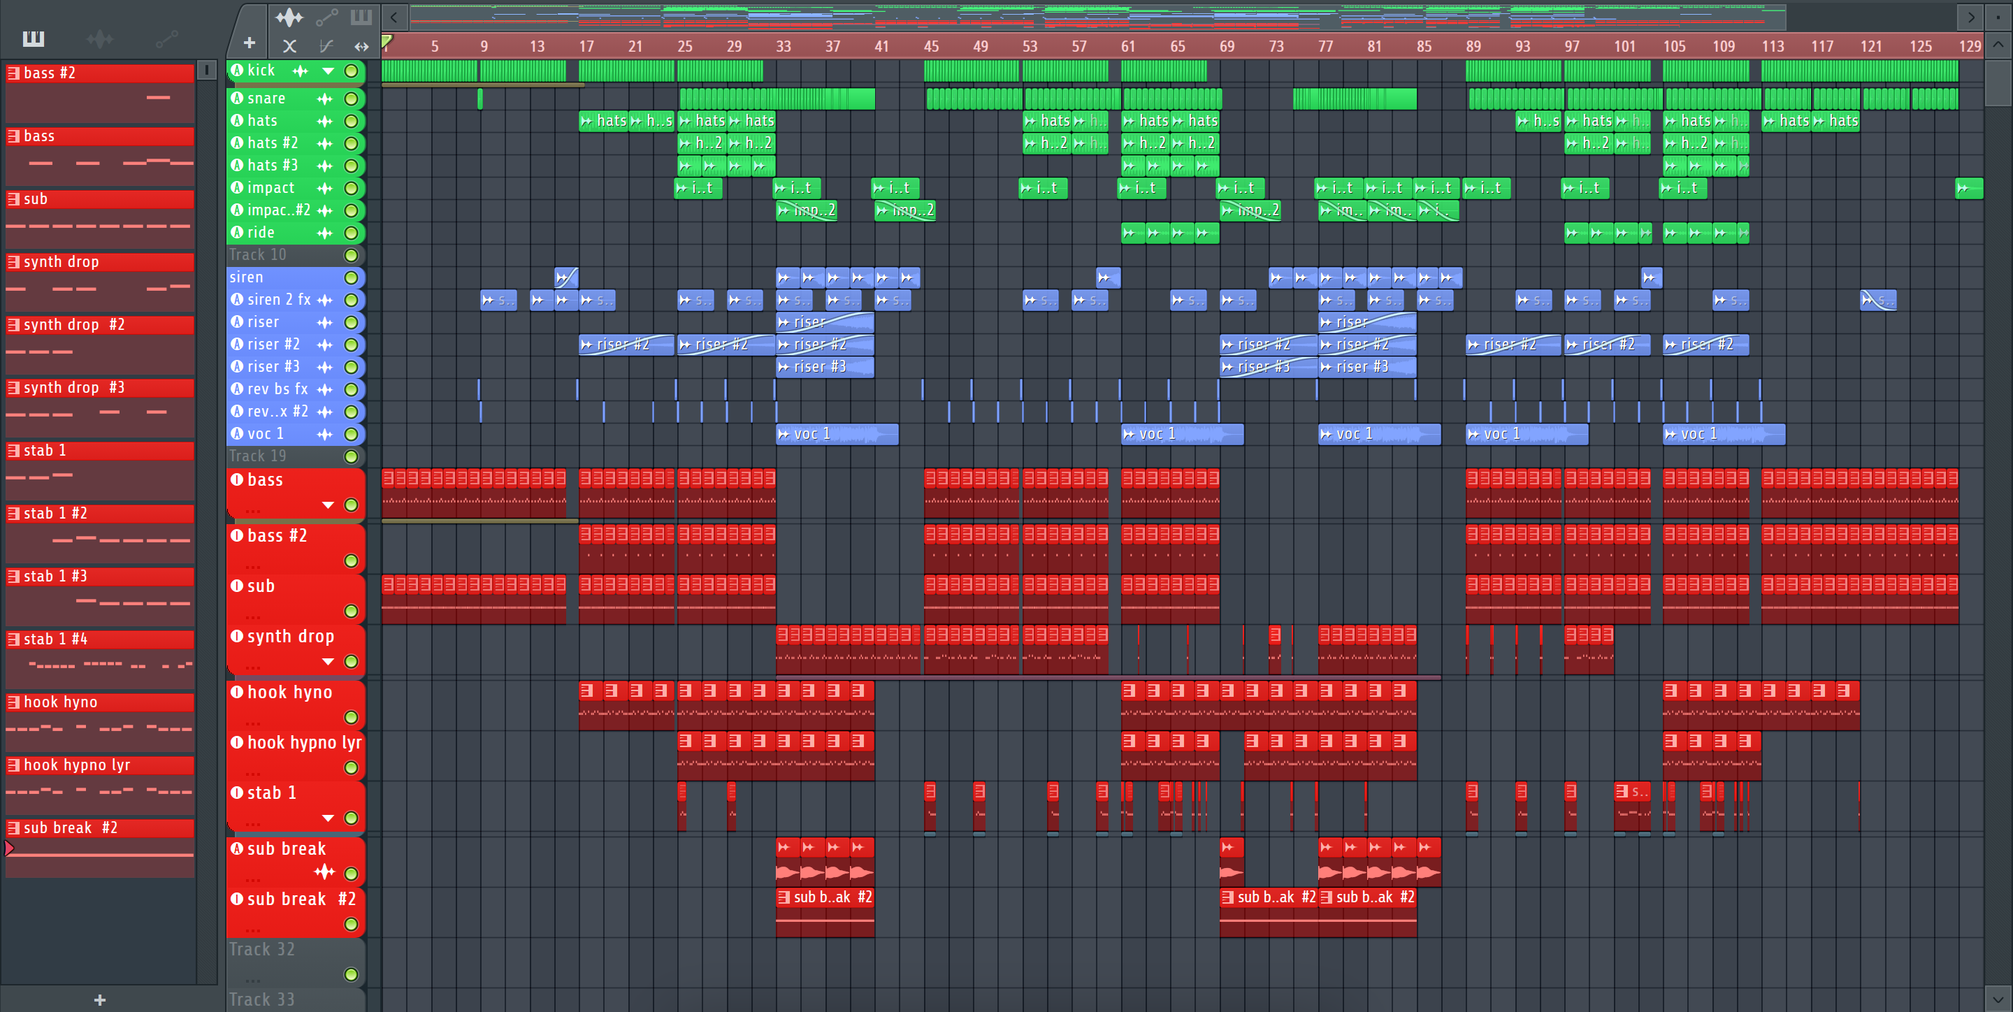Image resolution: width=2013 pixels, height=1012 pixels.
Task: Collapse the synth drop track group arrow
Action: (x=329, y=662)
